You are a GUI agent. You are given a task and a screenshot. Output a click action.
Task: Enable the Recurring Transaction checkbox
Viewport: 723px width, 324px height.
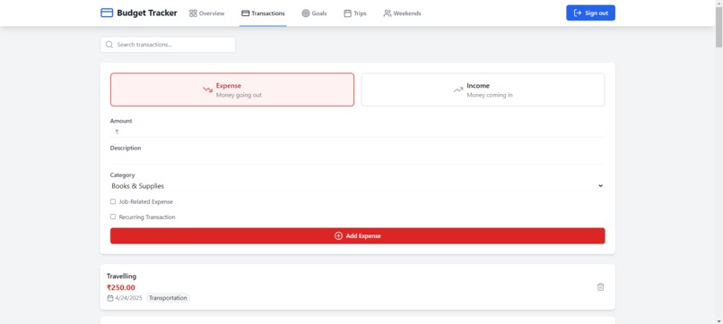(x=113, y=217)
